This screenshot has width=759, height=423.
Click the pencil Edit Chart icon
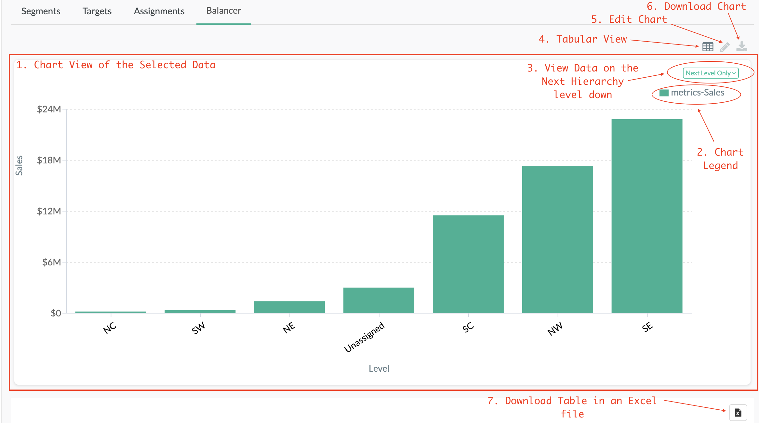[x=725, y=47]
